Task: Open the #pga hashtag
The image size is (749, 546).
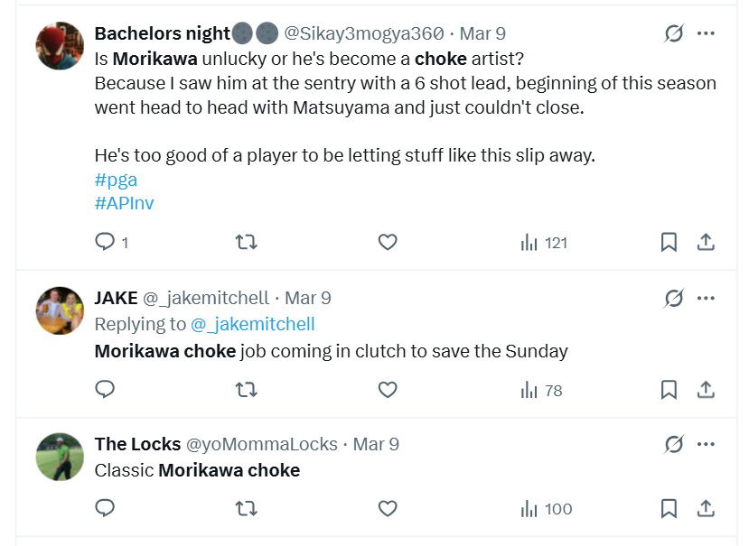Action: (x=115, y=179)
